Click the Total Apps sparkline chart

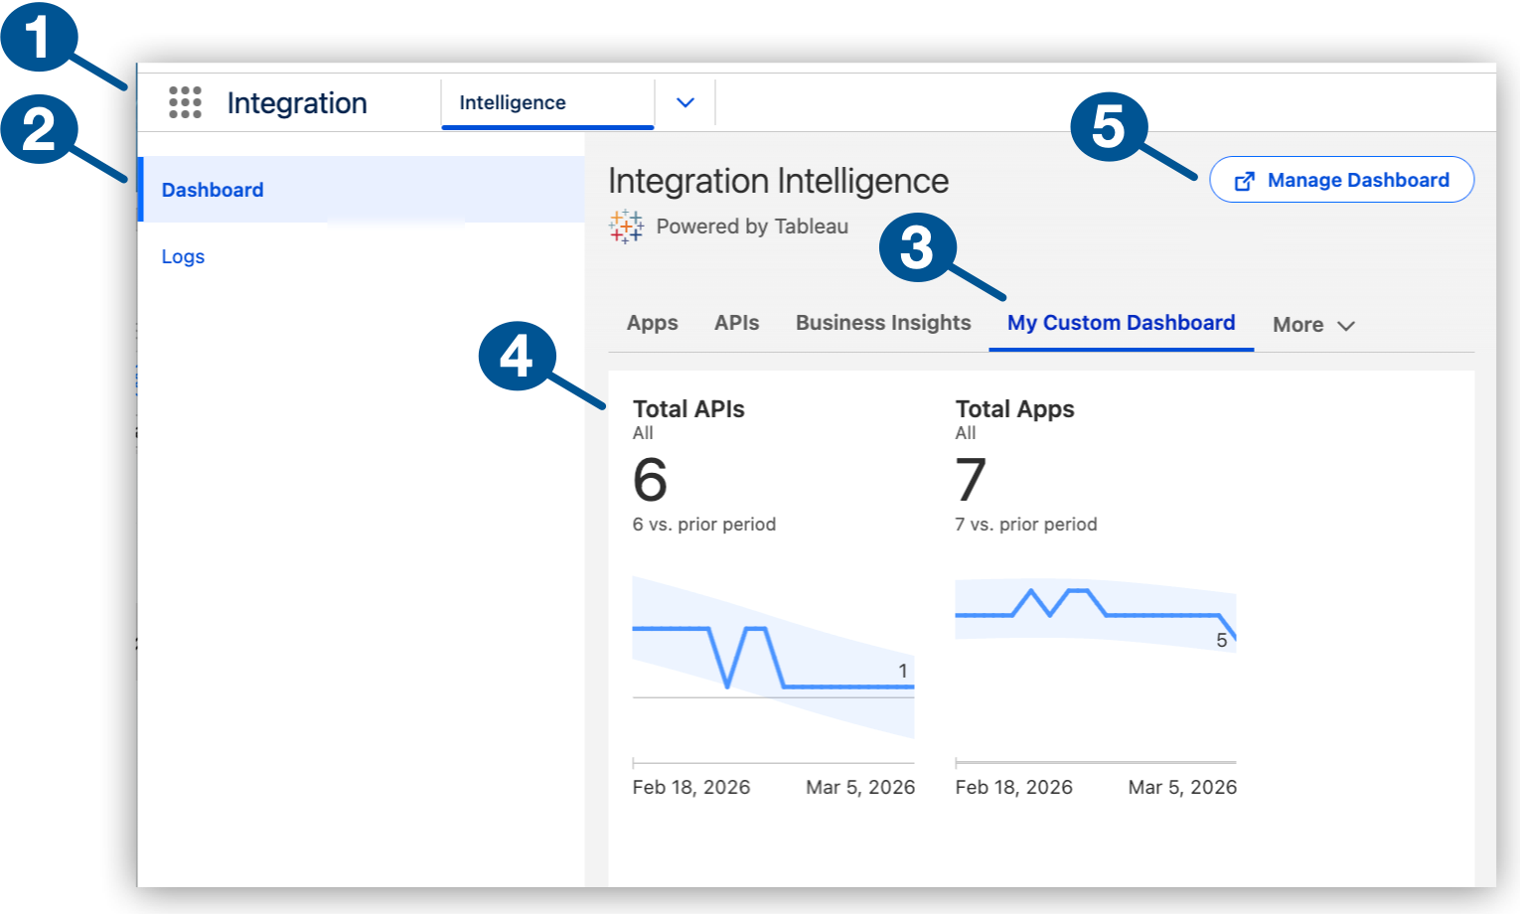tap(1095, 611)
